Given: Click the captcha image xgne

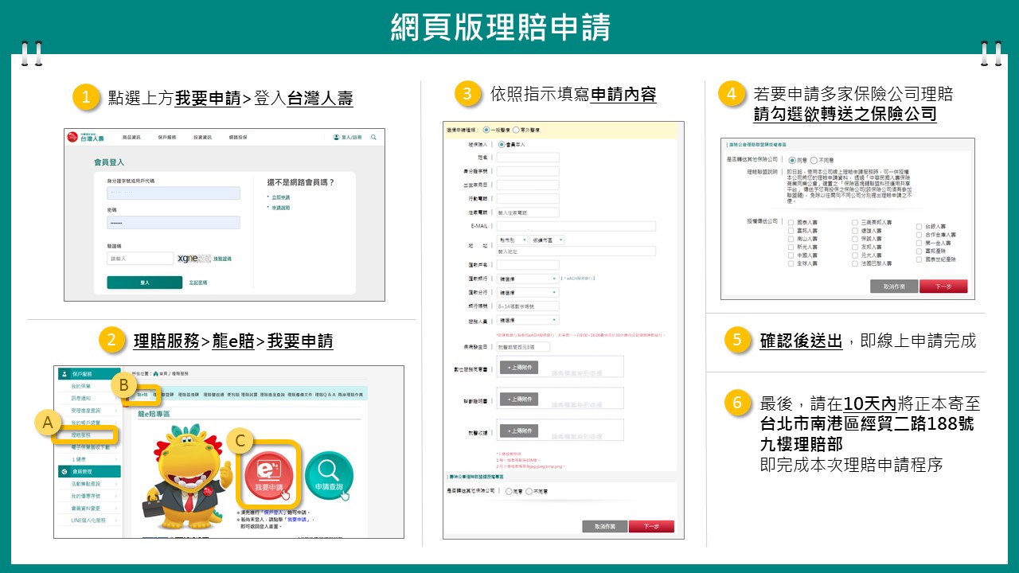Looking at the screenshot, I should [x=194, y=259].
